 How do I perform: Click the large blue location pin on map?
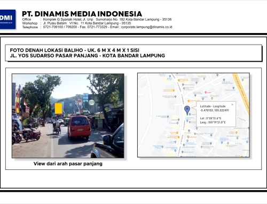(x=187, y=110)
